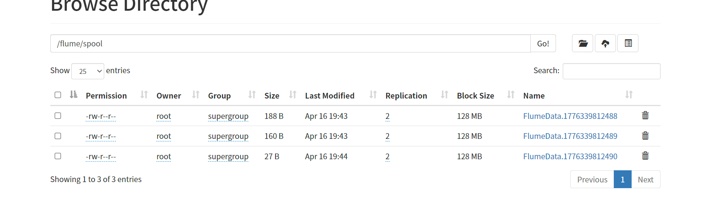Check the box for the 188 B file
Viewport: 708px width, 201px height.
(x=58, y=116)
